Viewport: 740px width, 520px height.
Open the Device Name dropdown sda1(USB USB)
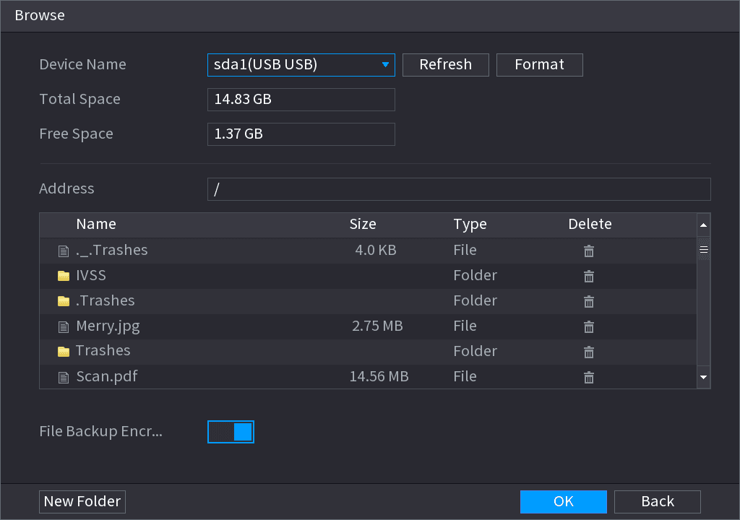click(x=301, y=65)
